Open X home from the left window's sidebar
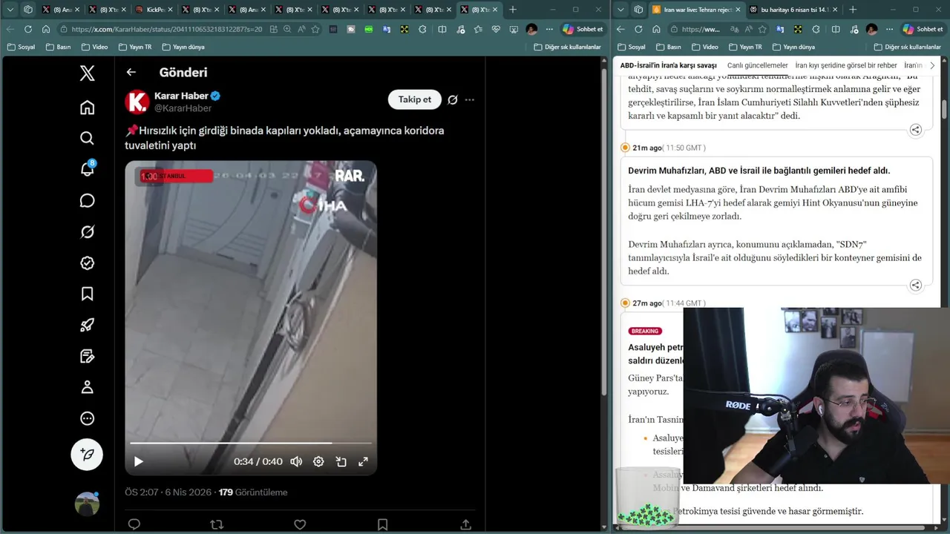Image resolution: width=950 pixels, height=534 pixels. 87,108
